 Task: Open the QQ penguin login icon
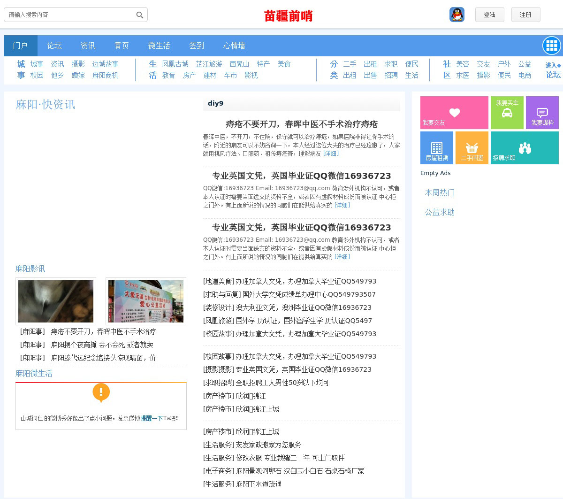[x=456, y=15]
